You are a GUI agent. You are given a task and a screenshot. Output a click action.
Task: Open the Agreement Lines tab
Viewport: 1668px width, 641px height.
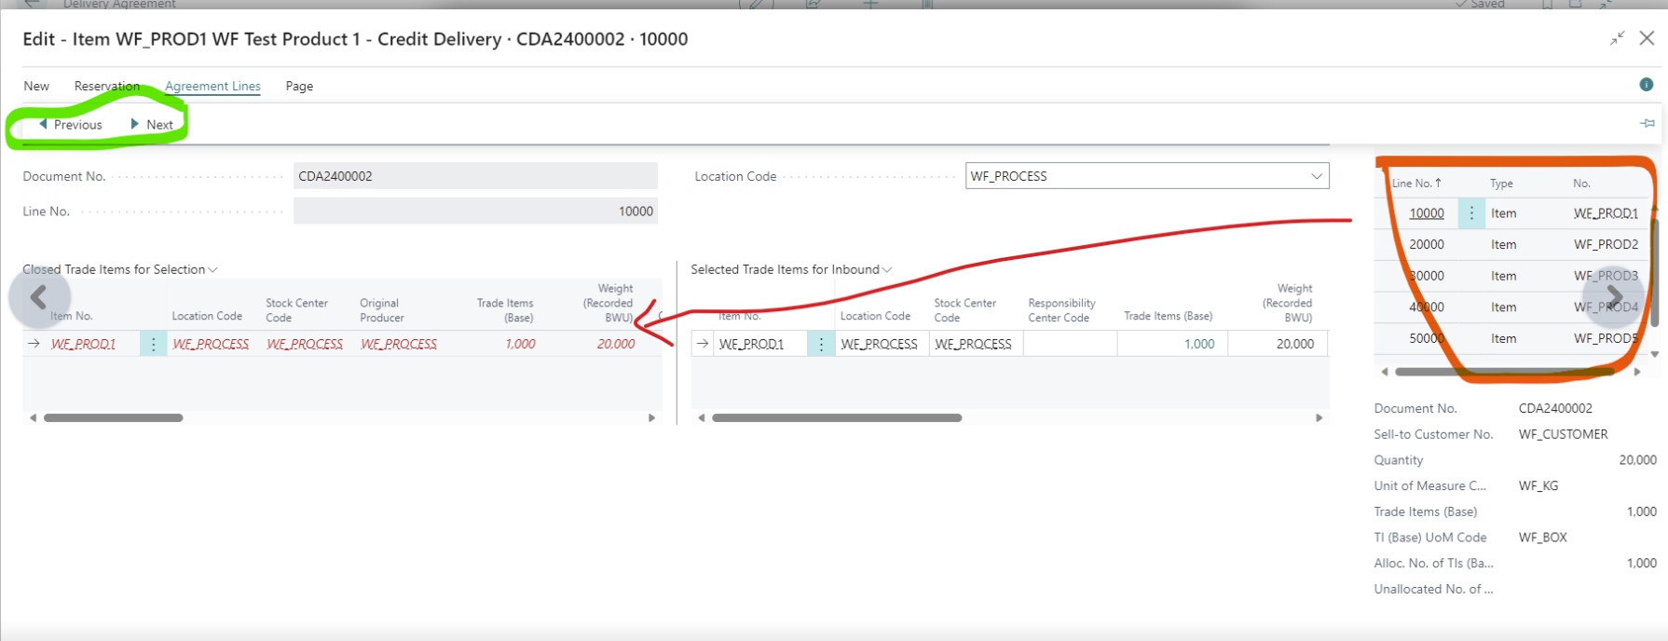tap(212, 86)
